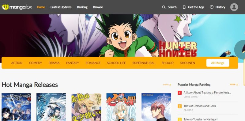Select the SUPERNATURAL genre
Image resolution: width=245 pixels, height=121 pixels.
click(144, 63)
